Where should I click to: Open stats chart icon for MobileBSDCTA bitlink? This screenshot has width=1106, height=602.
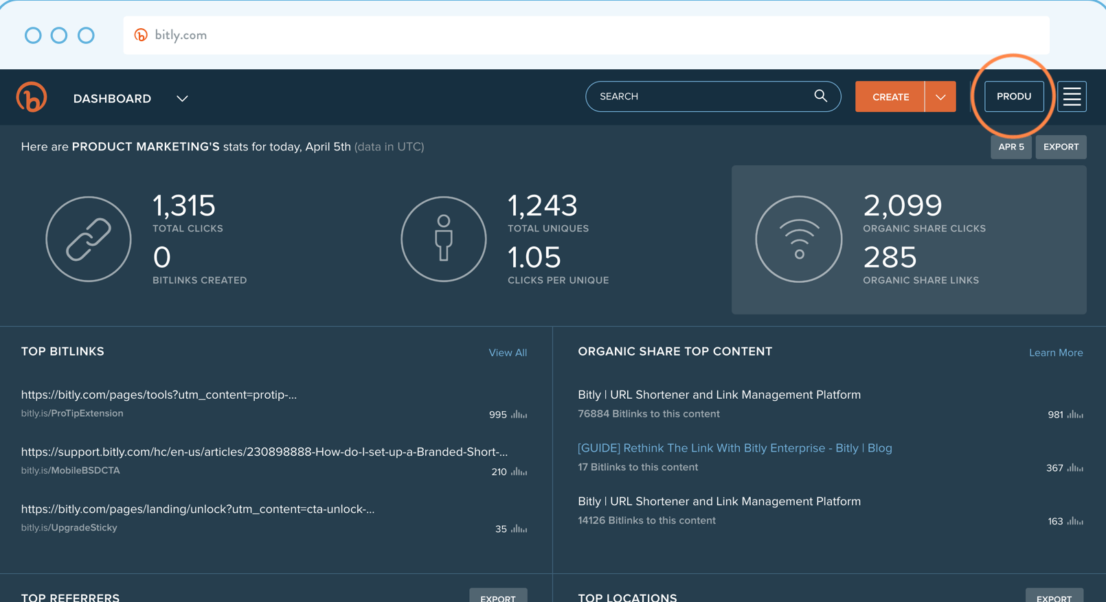coord(519,472)
